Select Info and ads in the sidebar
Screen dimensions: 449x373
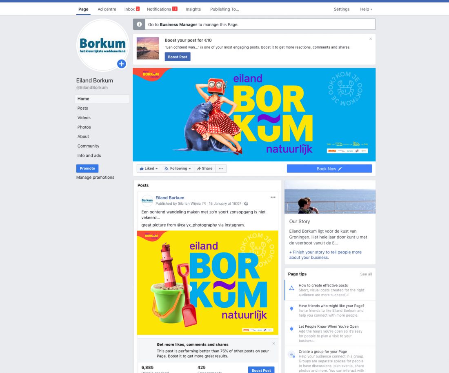[89, 155]
